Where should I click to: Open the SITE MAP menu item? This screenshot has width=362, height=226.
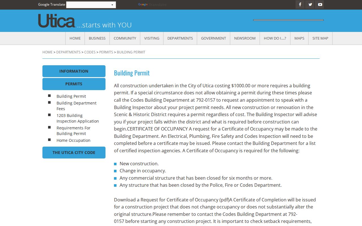click(320, 38)
